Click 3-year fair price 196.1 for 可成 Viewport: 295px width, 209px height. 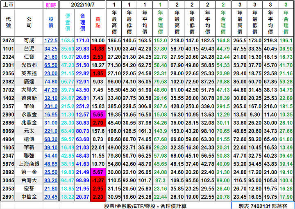pos(286,41)
